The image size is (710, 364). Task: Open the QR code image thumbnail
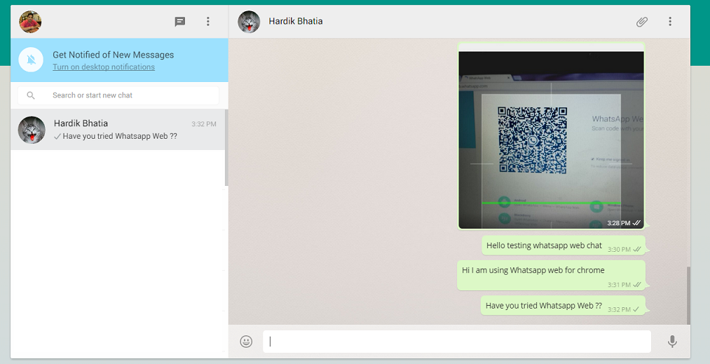[x=551, y=140]
